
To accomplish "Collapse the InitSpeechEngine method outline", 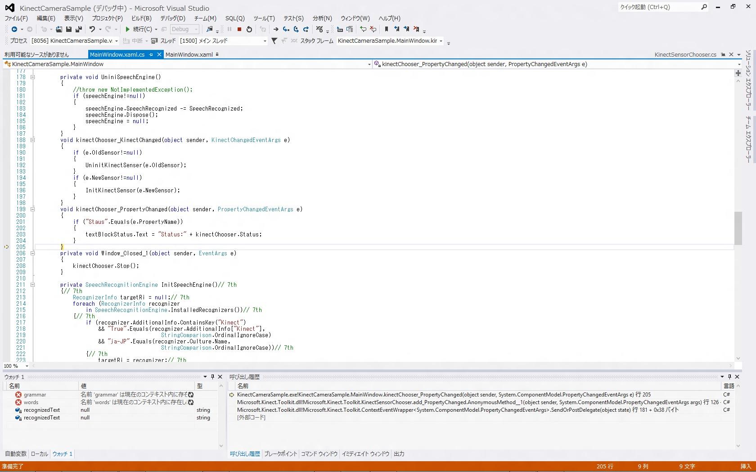I will (x=32, y=285).
